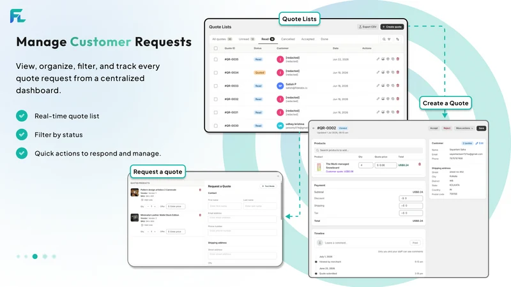This screenshot has width=511, height=287.
Task: Tick checkbox for quote #QR-0033
Action: coord(216,86)
